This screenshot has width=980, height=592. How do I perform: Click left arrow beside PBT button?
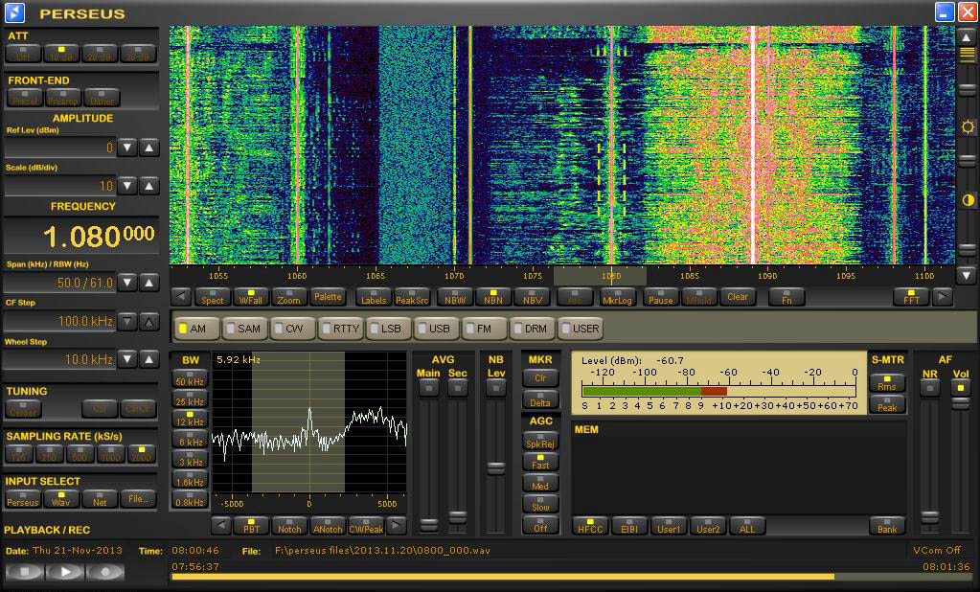click(220, 526)
